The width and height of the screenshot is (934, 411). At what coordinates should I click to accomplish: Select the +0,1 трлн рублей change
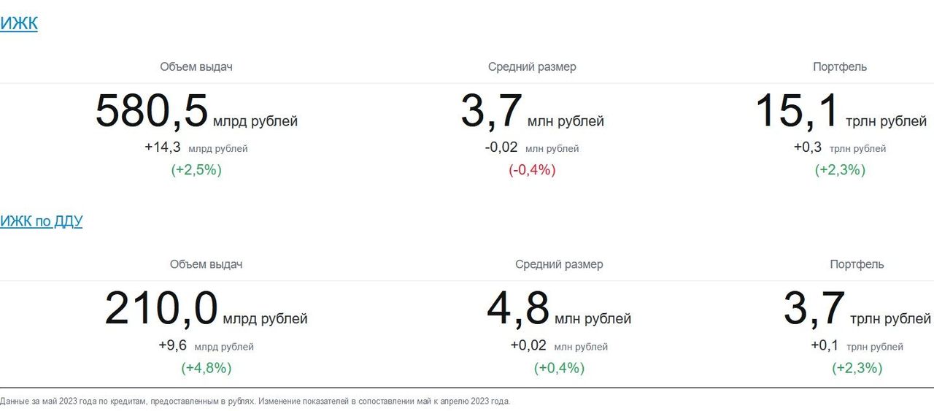coord(857,345)
